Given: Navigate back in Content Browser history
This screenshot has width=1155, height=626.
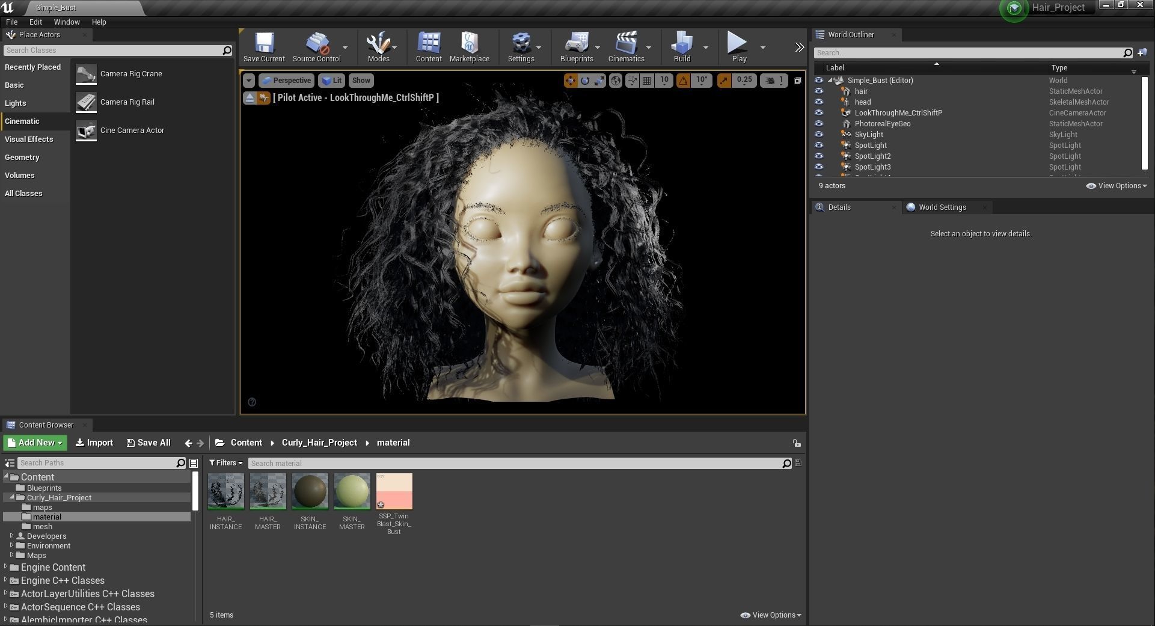Looking at the screenshot, I should [x=188, y=443].
